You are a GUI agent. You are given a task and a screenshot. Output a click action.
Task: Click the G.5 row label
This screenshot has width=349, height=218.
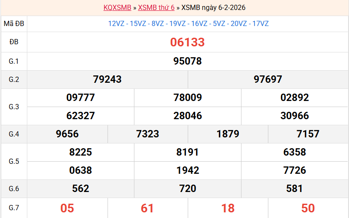tap(14, 161)
